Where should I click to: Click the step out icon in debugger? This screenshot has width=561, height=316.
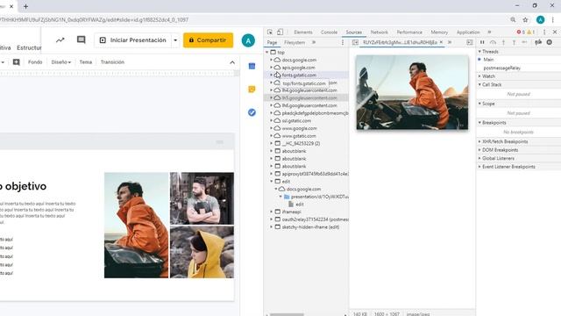pos(514,42)
